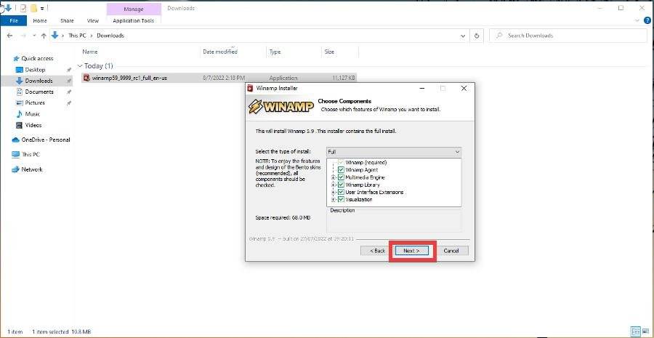Click the Winamp Installer title icon
Viewport: 654px width, 338px height.
[x=251, y=88]
